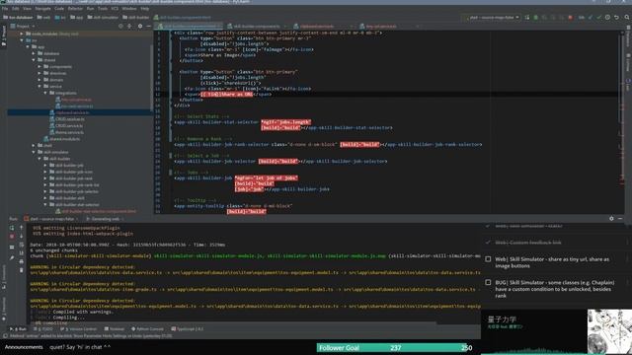632x355 pixels.
Task: Collapse the node_modules tree node
Action: click(22, 34)
